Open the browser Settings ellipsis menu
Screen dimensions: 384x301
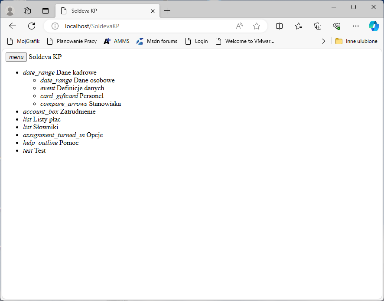click(x=356, y=26)
